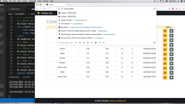Viewport: 185px width, 104px height.
Task: Open VS Code Search view icon
Action: click(2, 18)
